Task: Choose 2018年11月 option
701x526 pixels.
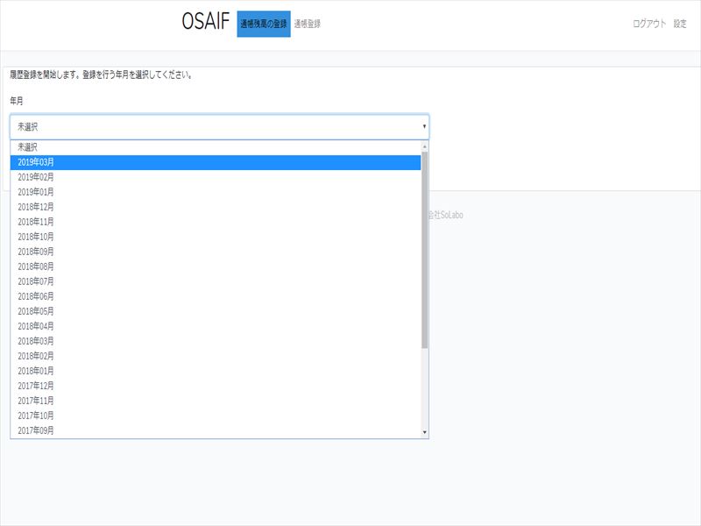Action: [216, 222]
